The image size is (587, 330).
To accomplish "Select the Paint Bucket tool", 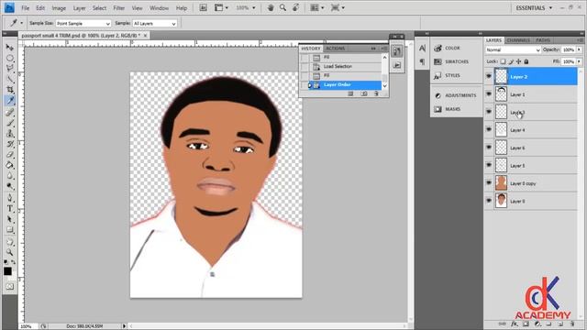I will [x=10, y=165].
